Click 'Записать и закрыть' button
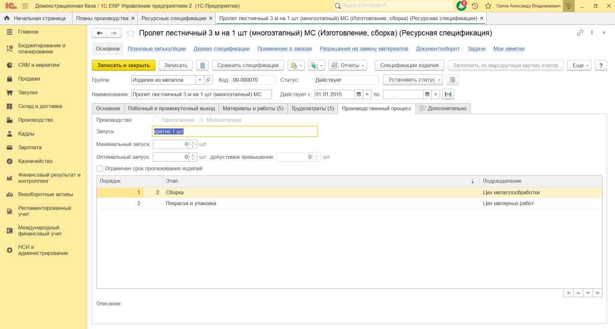 123,65
